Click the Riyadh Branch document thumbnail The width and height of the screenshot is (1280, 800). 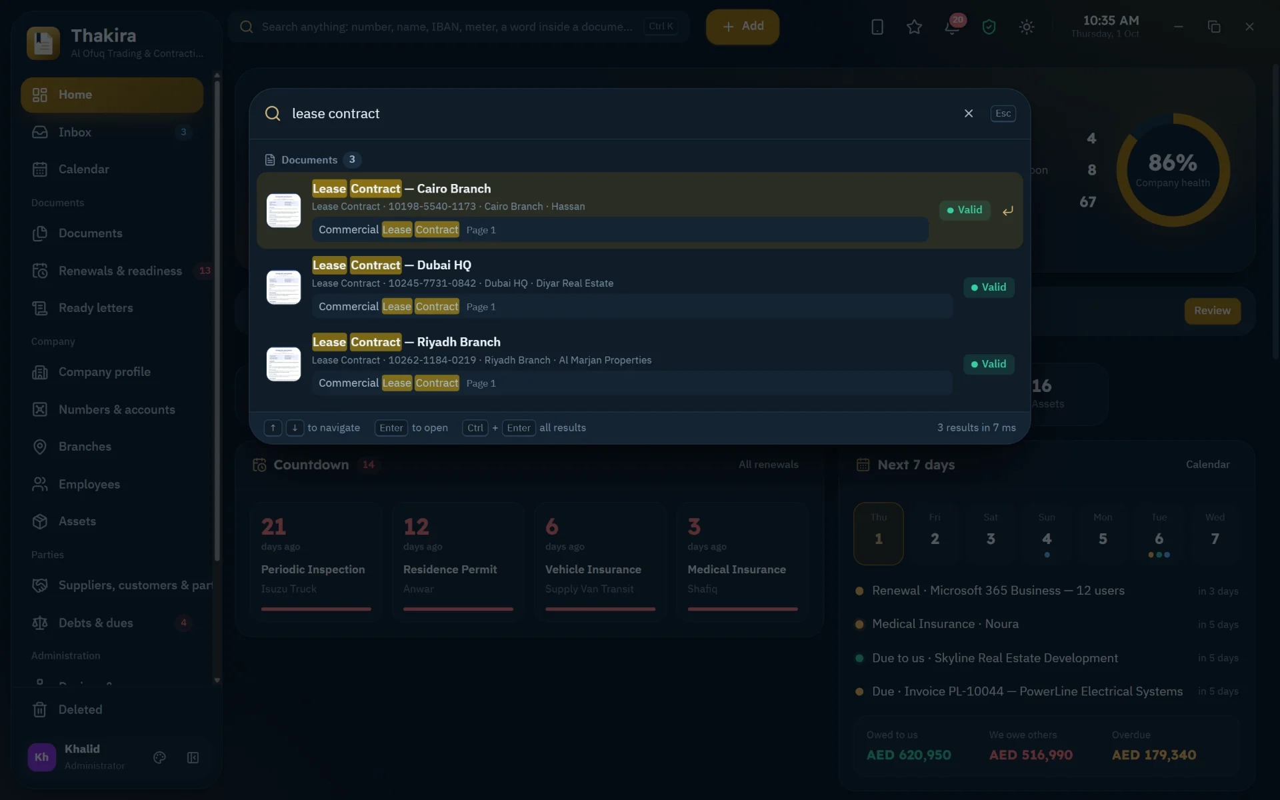point(284,364)
